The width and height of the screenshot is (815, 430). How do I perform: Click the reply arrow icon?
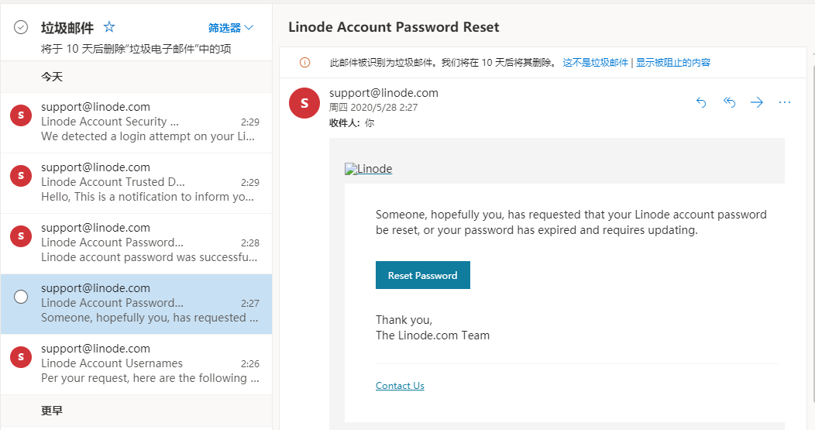701,102
